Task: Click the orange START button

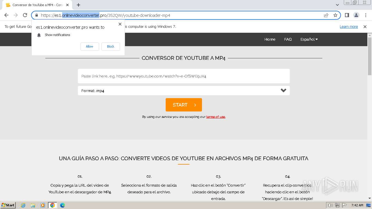Action: click(x=184, y=105)
